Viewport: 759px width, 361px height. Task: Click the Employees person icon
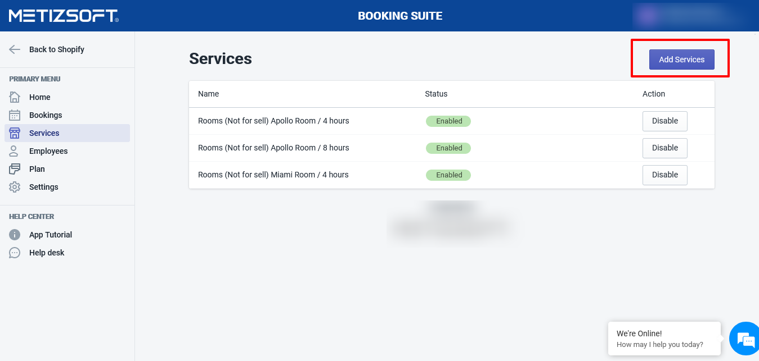pyautogui.click(x=15, y=151)
